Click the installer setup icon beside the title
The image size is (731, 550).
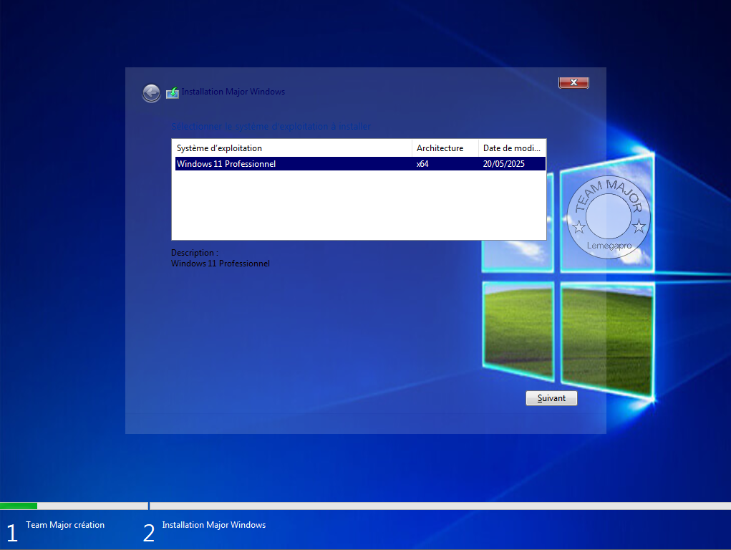point(173,92)
